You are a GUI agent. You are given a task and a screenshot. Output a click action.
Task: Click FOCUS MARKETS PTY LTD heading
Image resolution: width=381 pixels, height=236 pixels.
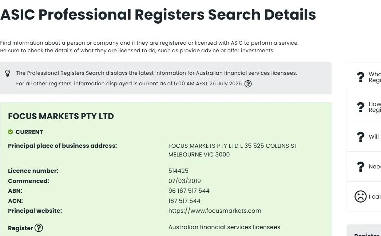(x=61, y=116)
